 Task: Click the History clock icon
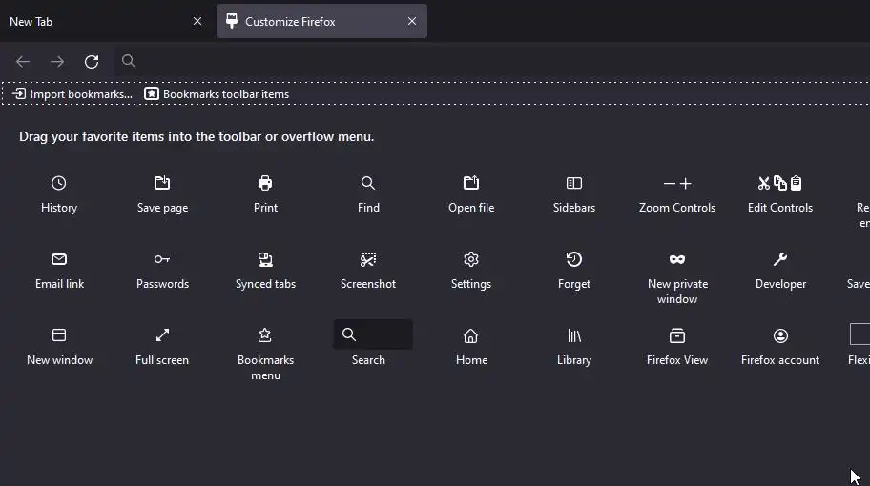(x=59, y=183)
